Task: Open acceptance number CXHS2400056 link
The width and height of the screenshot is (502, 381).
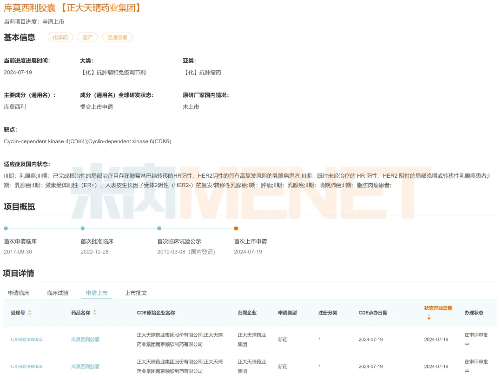Action: (26, 367)
